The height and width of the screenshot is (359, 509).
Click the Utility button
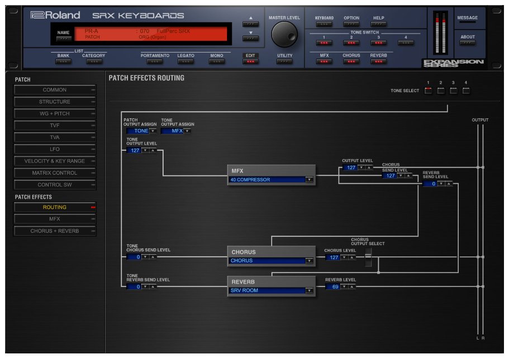284,61
